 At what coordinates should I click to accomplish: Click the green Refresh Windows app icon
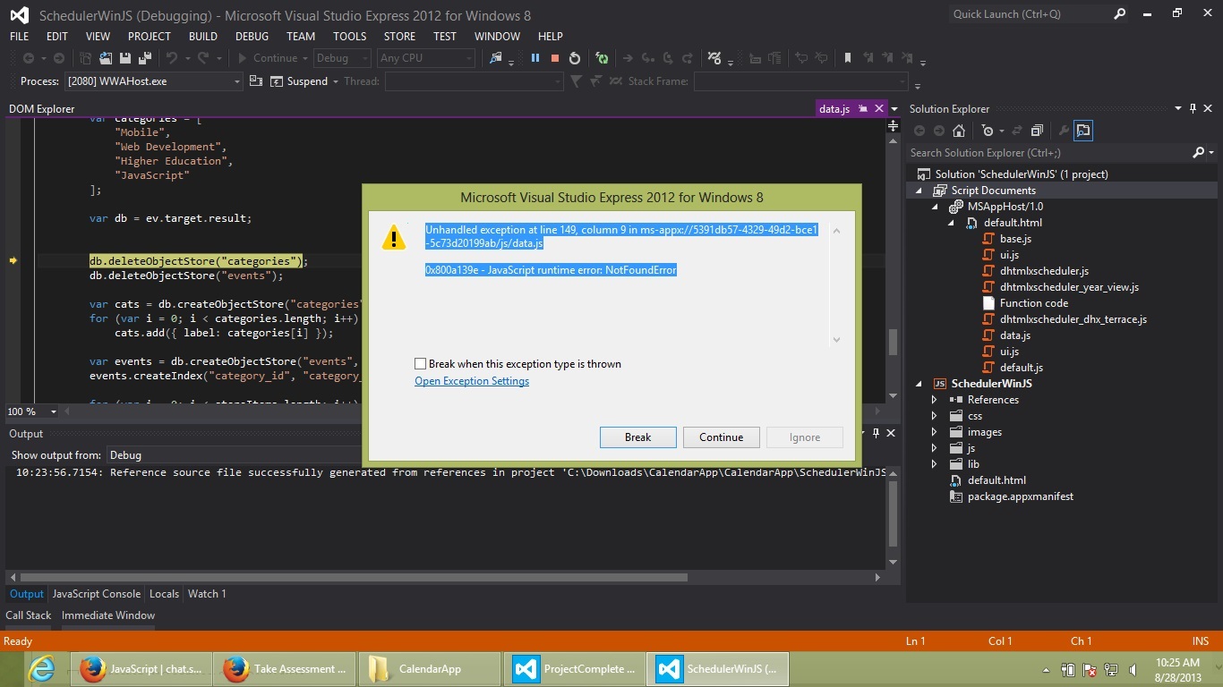(x=603, y=58)
